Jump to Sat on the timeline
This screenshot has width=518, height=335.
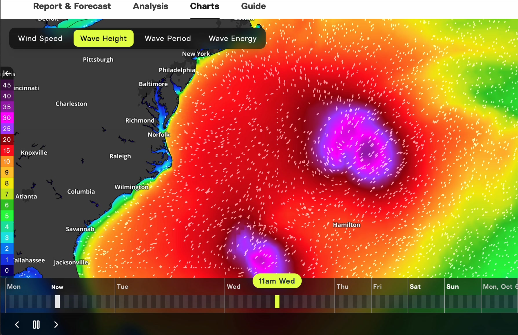415,287
